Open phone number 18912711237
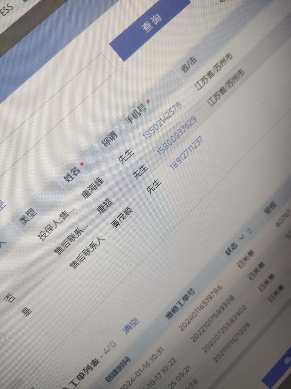The image size is (291, 389). point(186,153)
